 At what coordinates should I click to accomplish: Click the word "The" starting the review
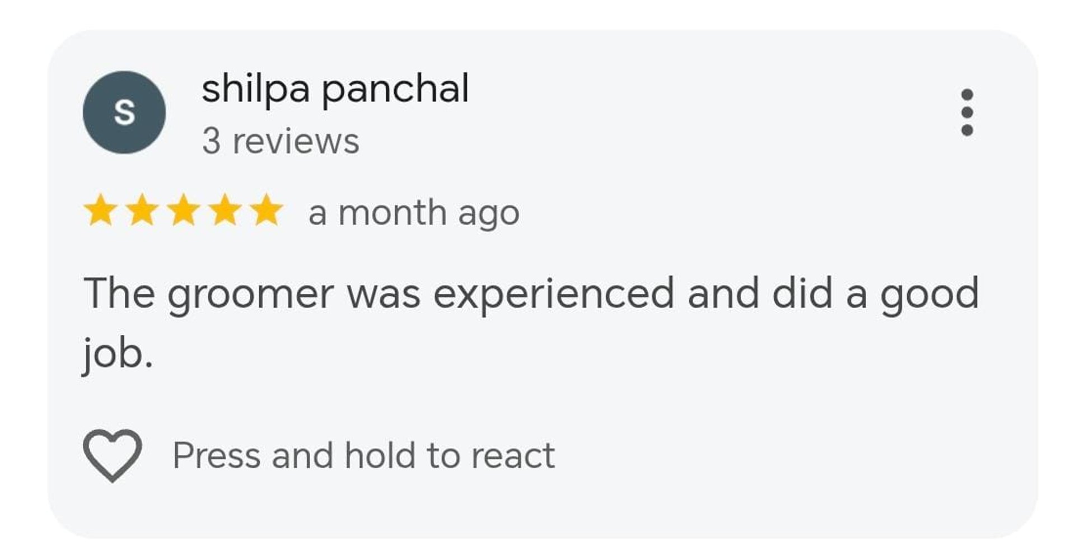[x=119, y=293]
